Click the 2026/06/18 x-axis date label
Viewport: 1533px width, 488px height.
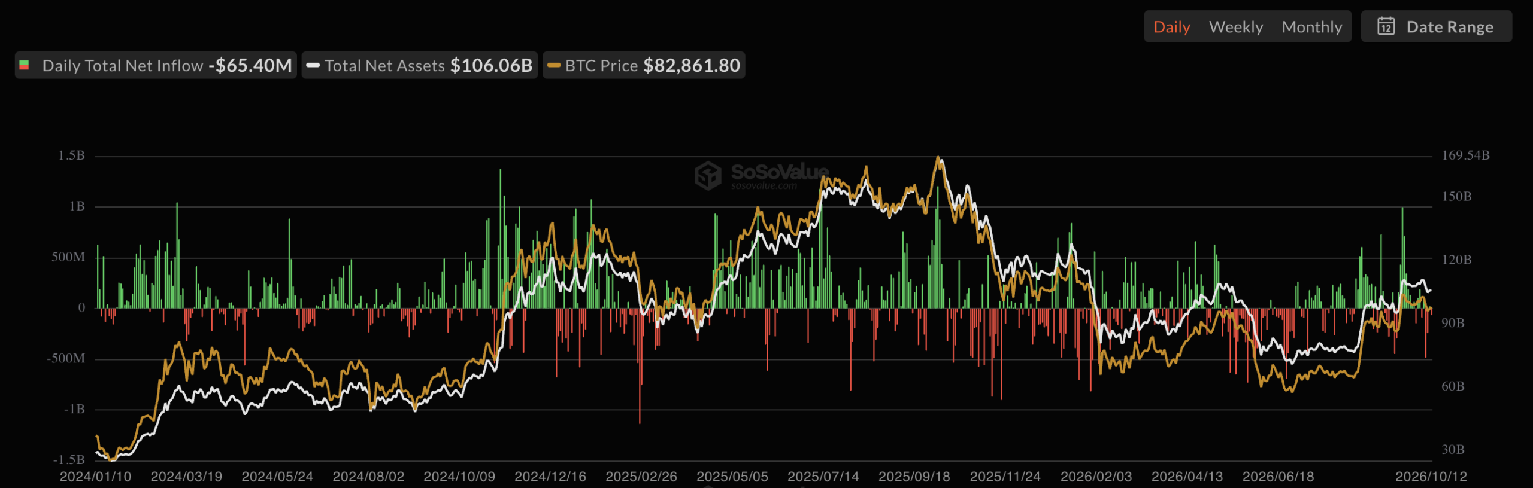pyautogui.click(x=1278, y=477)
